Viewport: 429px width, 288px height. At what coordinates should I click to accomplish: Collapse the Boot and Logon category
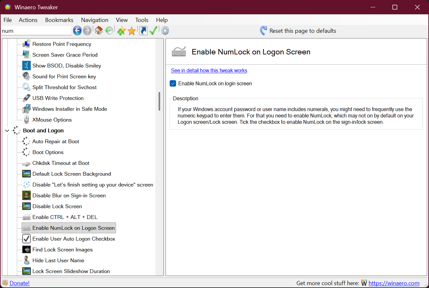click(x=7, y=130)
